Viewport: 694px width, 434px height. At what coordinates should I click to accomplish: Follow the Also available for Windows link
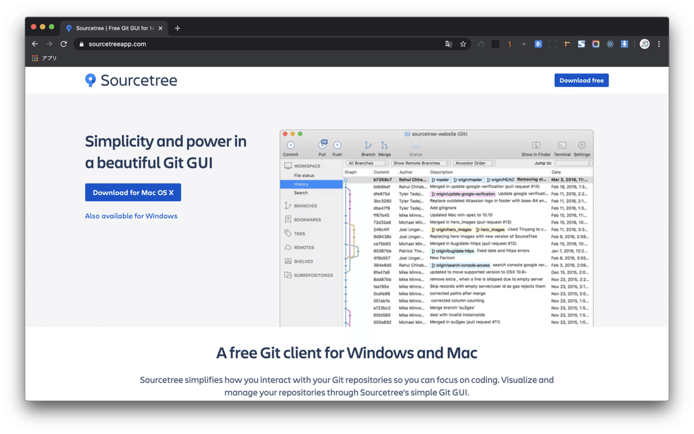[x=131, y=216]
